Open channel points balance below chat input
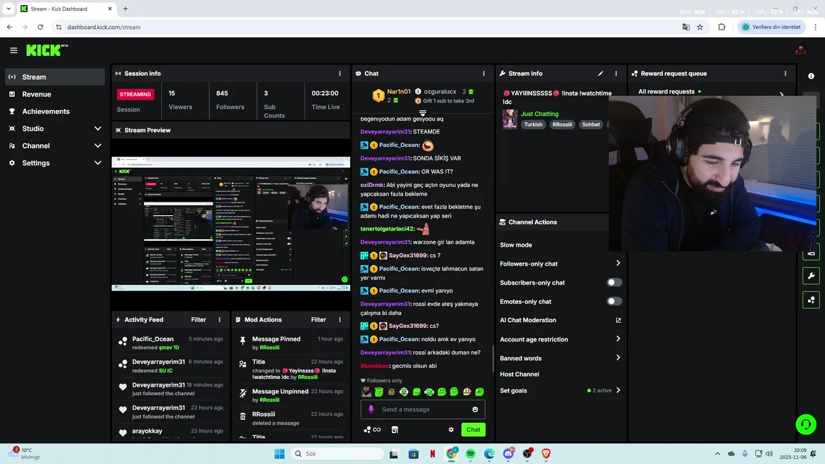The image size is (825, 464). [x=373, y=430]
